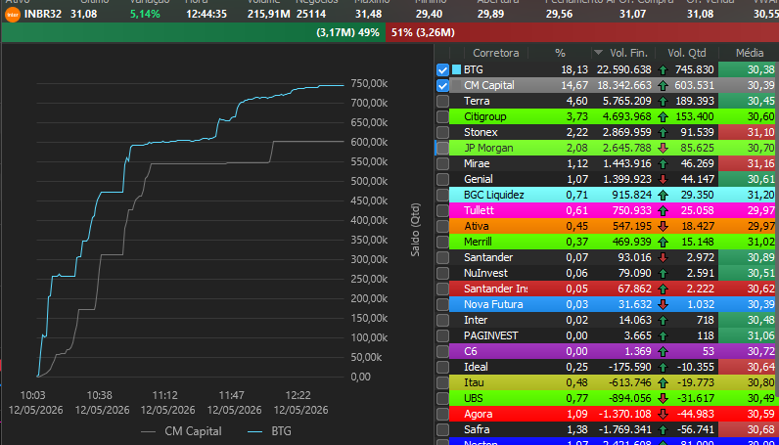The image size is (779, 445).
Task: Click the Inter logo icon beside INBR32
Action: coord(13,14)
